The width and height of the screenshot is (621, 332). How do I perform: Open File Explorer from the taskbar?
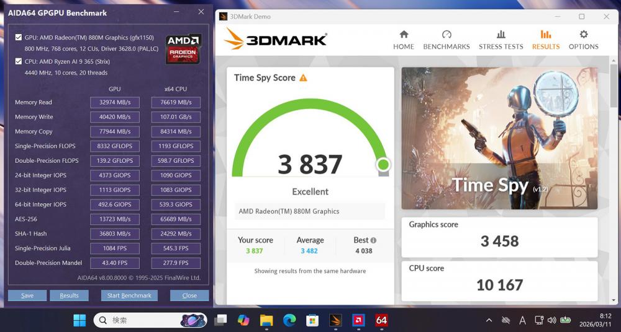click(x=266, y=320)
